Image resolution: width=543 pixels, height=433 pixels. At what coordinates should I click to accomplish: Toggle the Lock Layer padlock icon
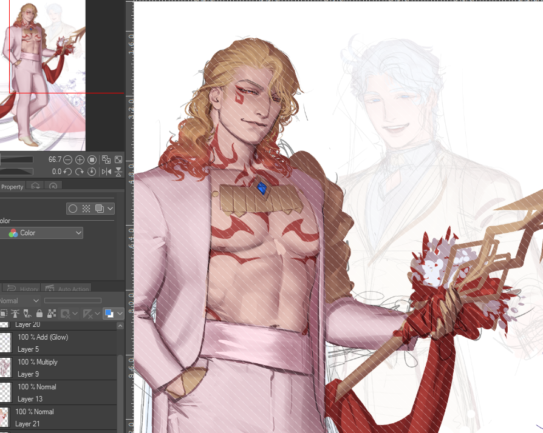(x=39, y=314)
